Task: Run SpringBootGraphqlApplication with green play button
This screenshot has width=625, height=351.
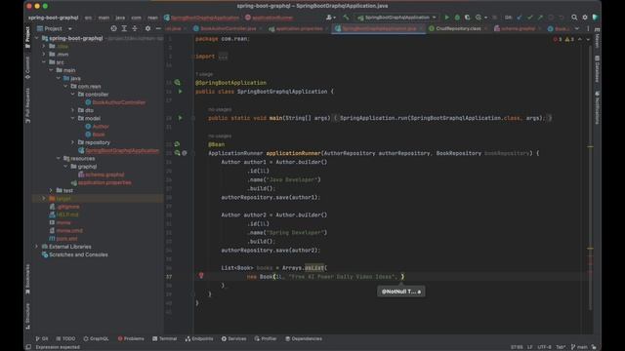Action: point(447,18)
